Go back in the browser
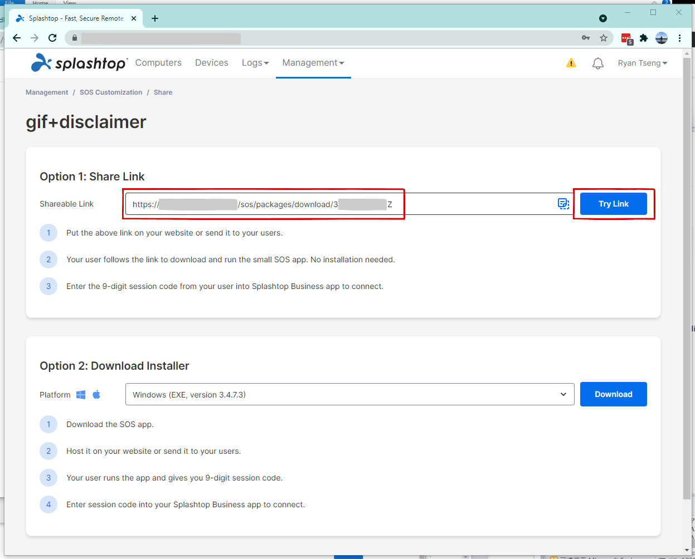The image size is (695, 559). tap(17, 38)
